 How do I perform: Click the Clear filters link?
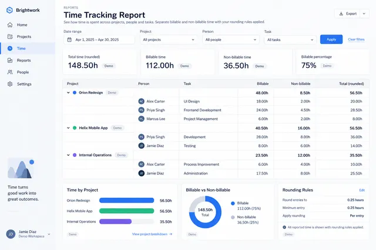tap(356, 39)
